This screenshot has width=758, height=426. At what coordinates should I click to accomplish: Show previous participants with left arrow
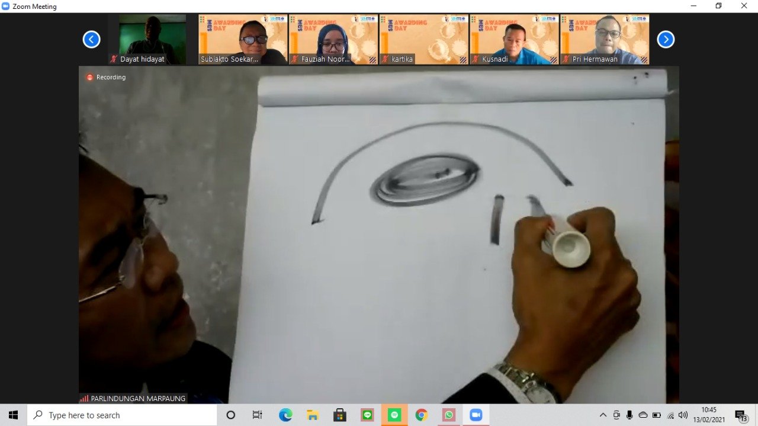tap(91, 40)
